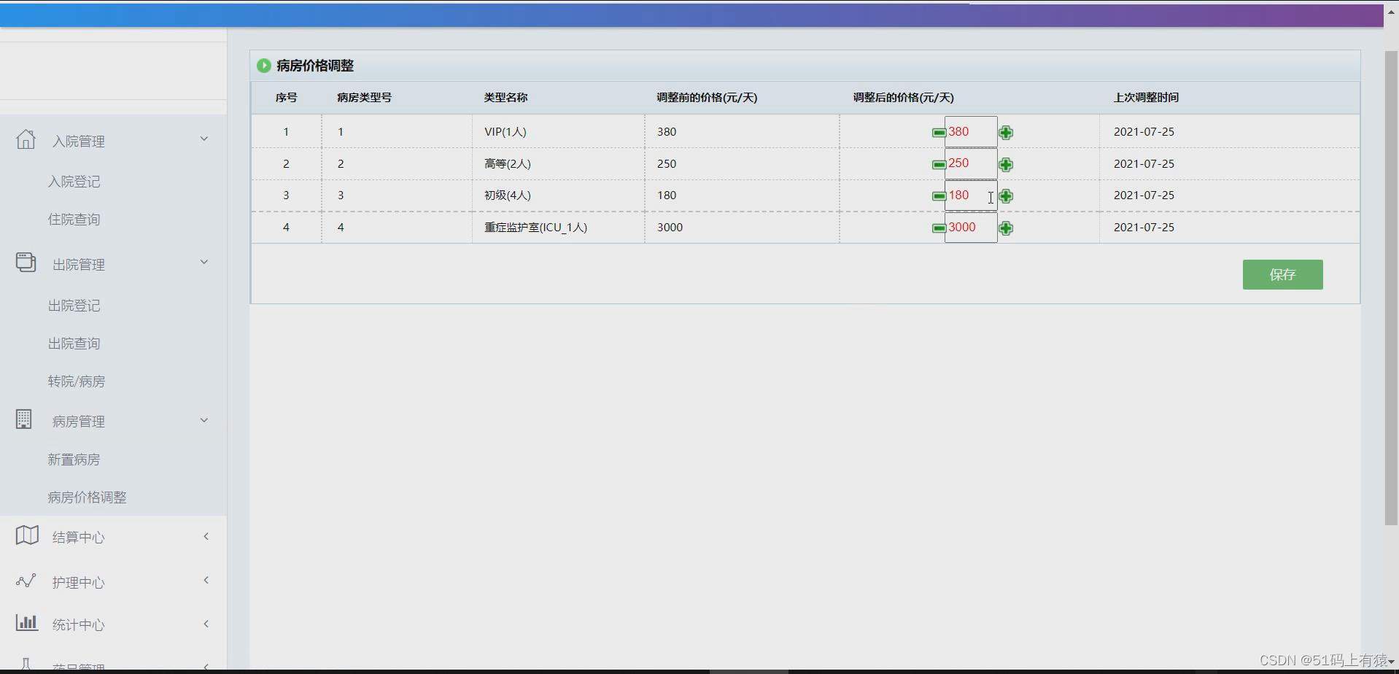Click the 调整后的价格(元/天) column header

click(x=904, y=98)
